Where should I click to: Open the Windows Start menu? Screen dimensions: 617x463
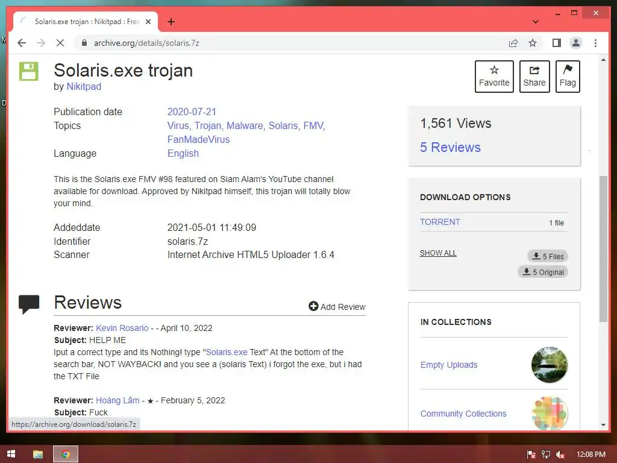(x=11, y=454)
